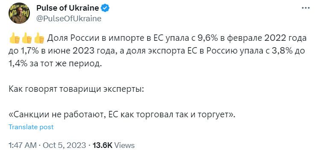The height and width of the screenshot is (153, 319).
Task: Click the blue verified badge
Action: [105, 8]
